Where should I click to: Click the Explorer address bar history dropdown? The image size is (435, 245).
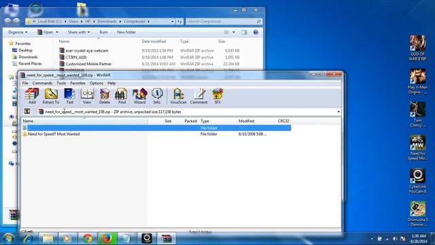pos(172,21)
